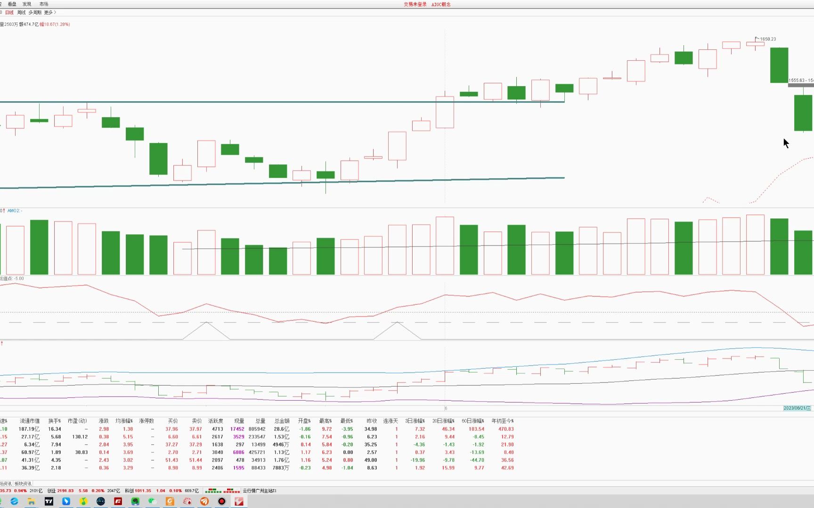Open the red square F app taskbar icon
814x508 pixels.
[x=118, y=501]
